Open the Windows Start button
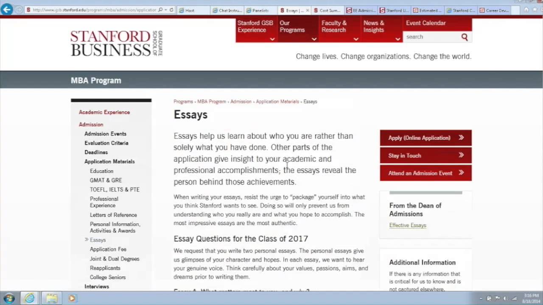This screenshot has height=305, width=543. point(9,298)
